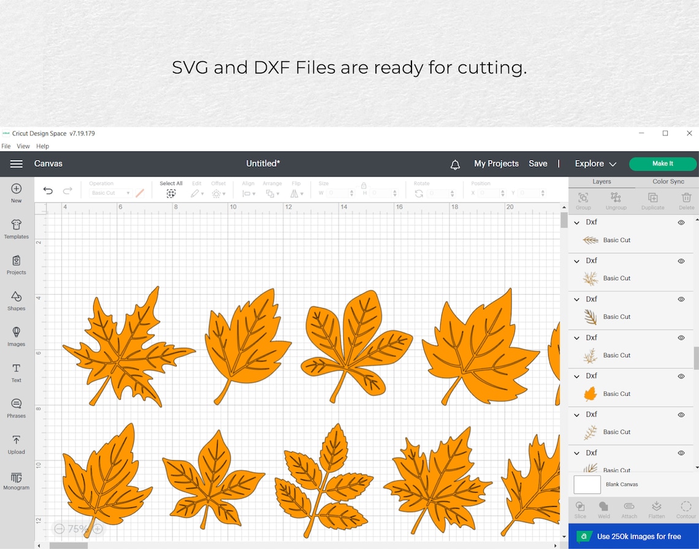Collapse the second Dxf layer group
Image resolution: width=699 pixels, height=549 pixels.
576,260
